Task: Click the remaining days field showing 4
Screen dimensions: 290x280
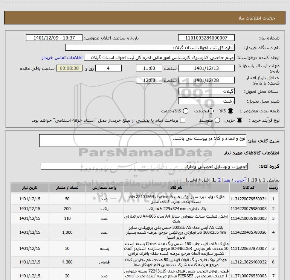Action: (108, 68)
